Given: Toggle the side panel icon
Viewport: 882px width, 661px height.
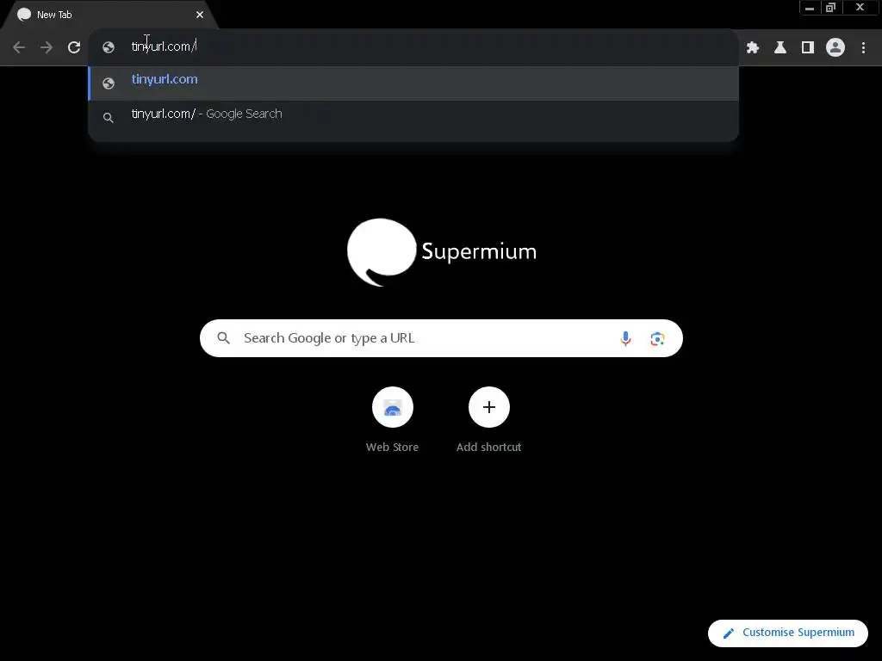Looking at the screenshot, I should (808, 48).
